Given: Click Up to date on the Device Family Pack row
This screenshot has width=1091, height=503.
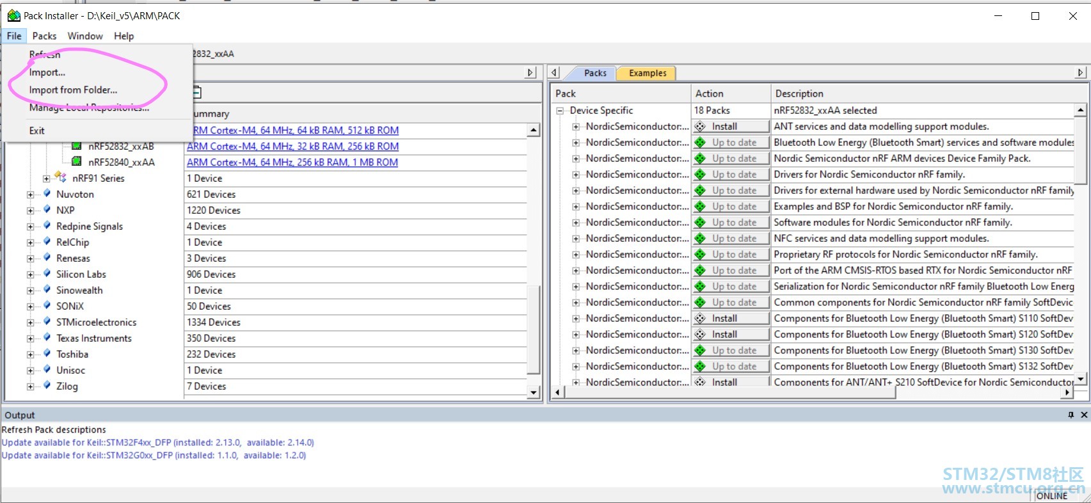Looking at the screenshot, I should coord(731,158).
